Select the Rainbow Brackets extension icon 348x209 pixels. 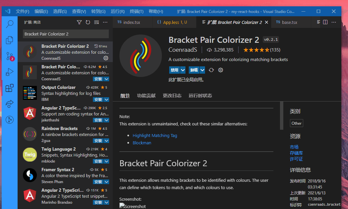(x=30, y=134)
